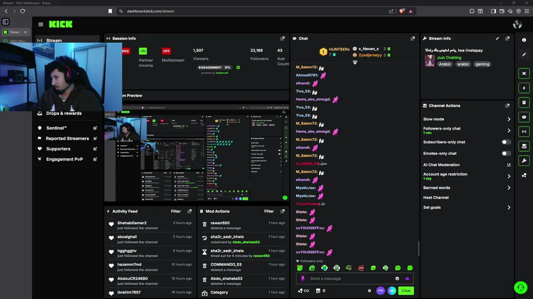
Task: Pop out the Stream info panel
Action: tap(507, 38)
